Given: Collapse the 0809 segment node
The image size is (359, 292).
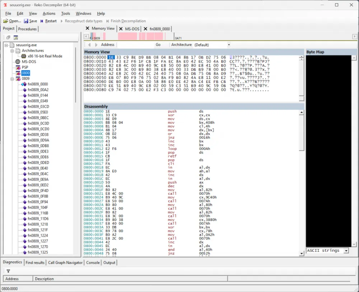Looking at the screenshot, I should [x=12, y=78].
